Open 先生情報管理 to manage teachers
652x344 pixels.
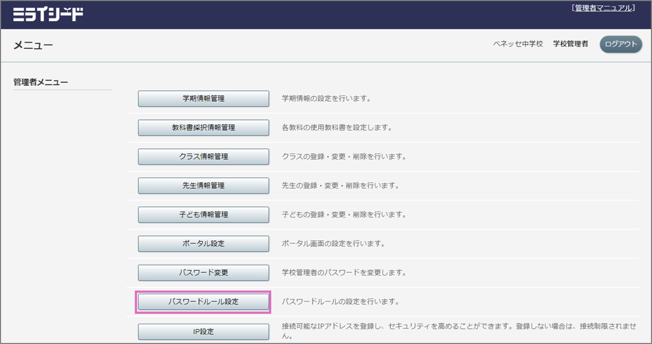203,186
